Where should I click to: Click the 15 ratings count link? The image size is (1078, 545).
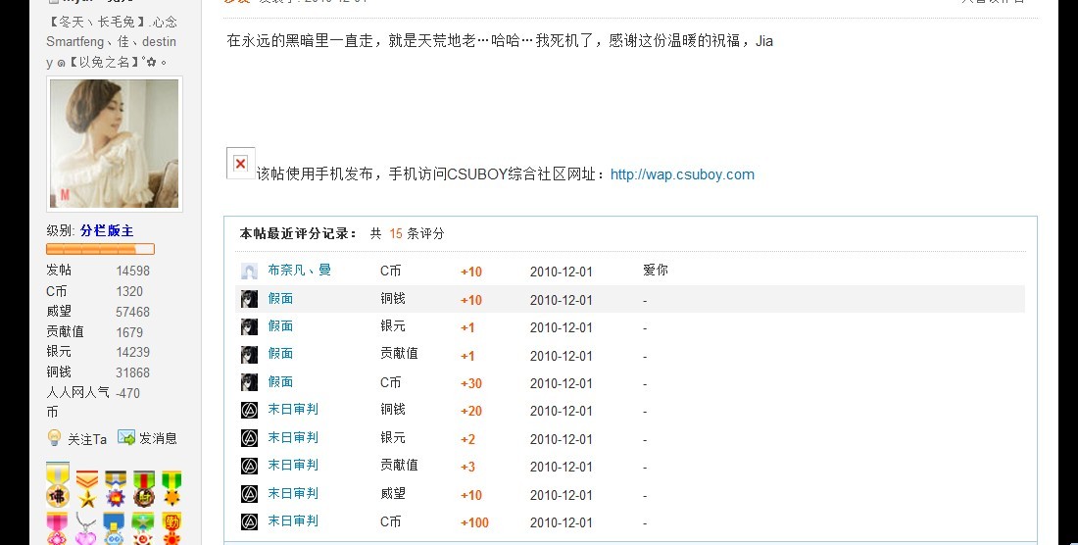(x=396, y=234)
